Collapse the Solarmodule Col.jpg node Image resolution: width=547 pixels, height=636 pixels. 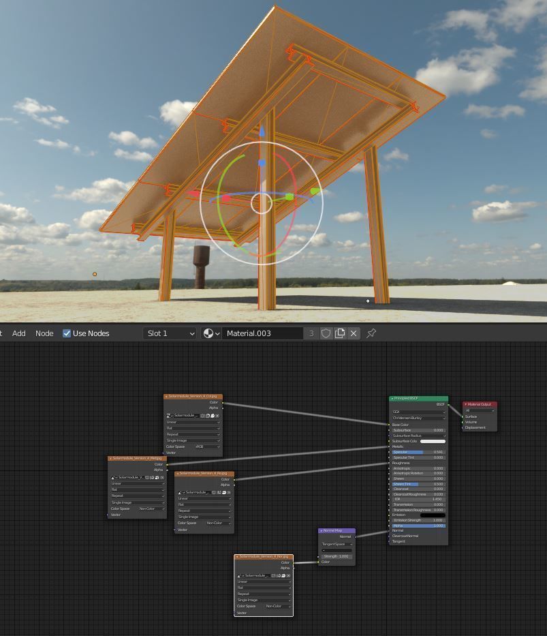166,396
